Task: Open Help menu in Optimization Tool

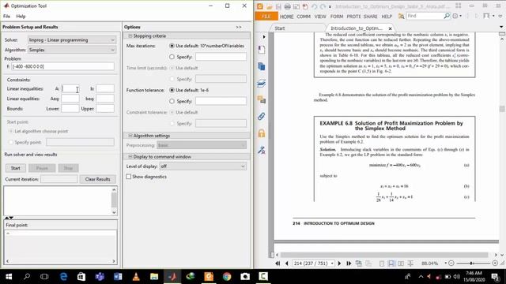Action: (x=21, y=16)
